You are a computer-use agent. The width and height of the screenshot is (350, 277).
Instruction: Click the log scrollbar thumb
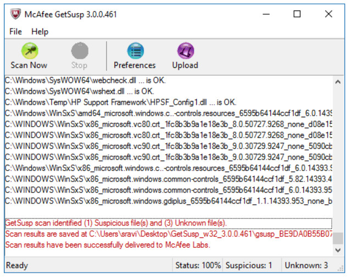coord(338,238)
